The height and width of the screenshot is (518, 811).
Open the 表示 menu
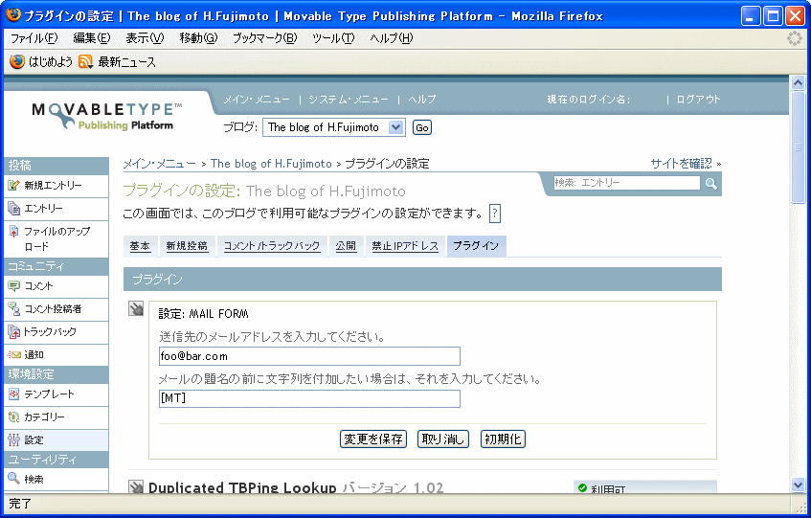[145, 37]
